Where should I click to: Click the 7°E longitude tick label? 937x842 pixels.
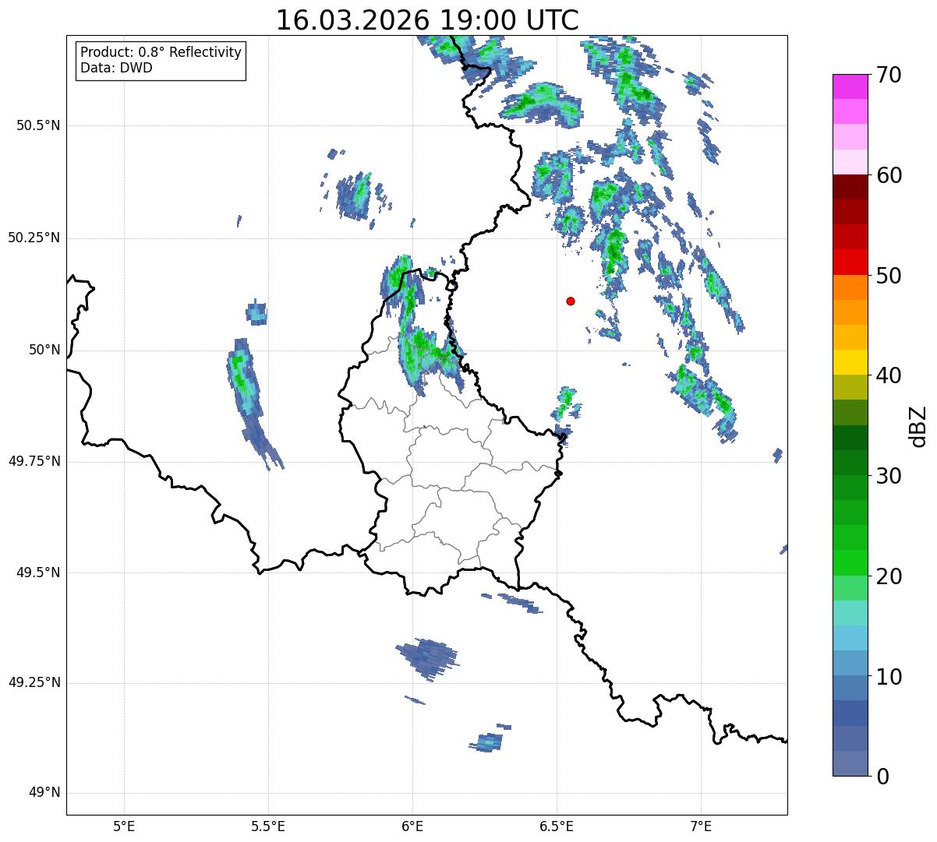click(x=701, y=826)
